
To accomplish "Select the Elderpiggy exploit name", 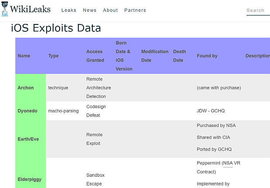I will pyautogui.click(x=29, y=179).
